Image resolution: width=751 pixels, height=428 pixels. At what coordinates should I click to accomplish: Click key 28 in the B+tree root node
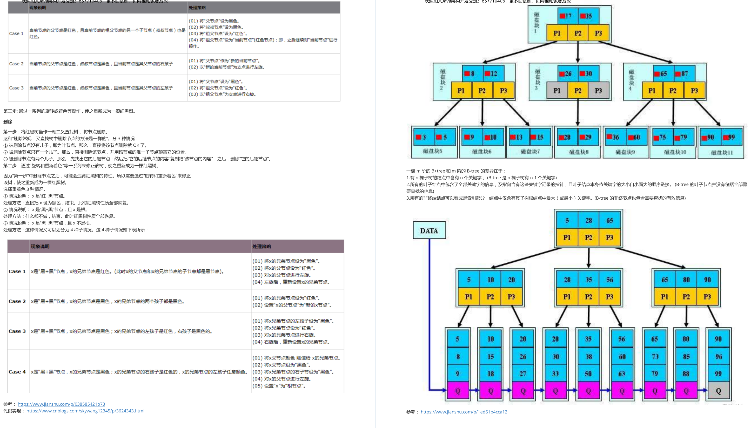[588, 220]
